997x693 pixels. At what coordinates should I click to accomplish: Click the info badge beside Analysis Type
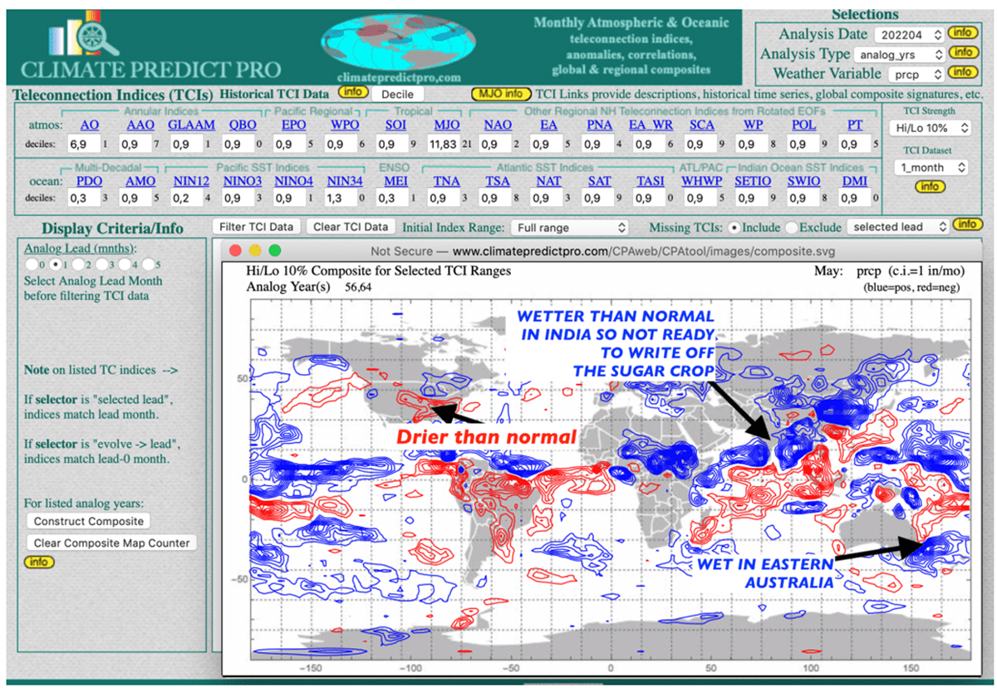pyautogui.click(x=962, y=52)
